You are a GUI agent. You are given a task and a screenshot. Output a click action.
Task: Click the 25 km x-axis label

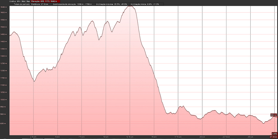coord(250,137)
